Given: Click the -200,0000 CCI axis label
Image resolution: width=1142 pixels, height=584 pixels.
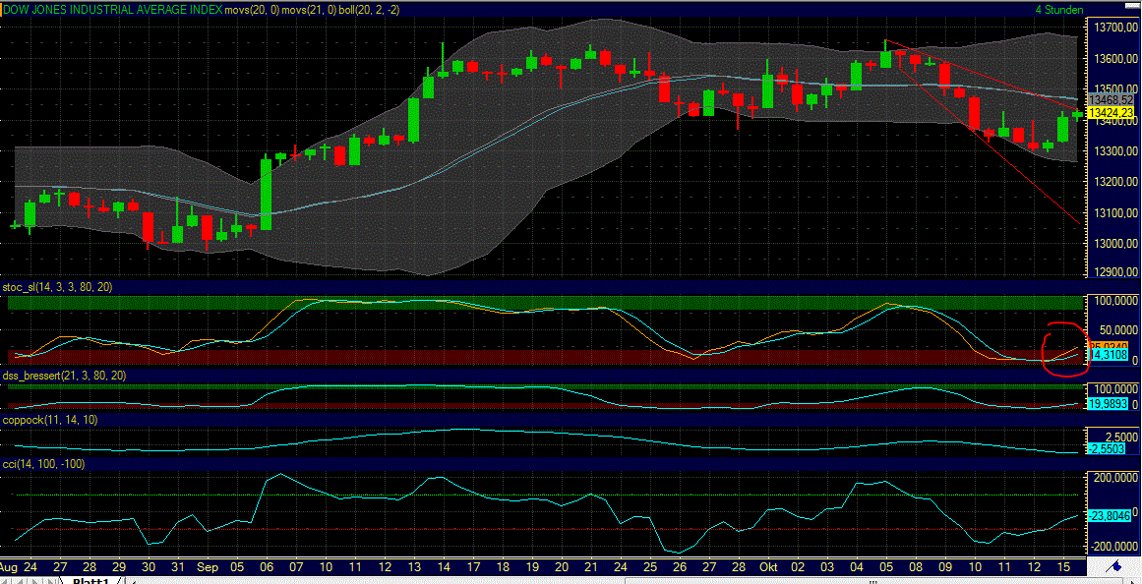Looking at the screenshot, I should click(1113, 547).
